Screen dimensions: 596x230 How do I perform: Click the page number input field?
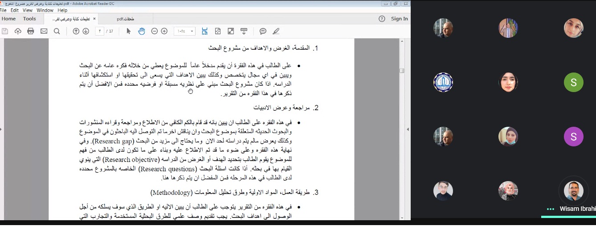click(100, 31)
